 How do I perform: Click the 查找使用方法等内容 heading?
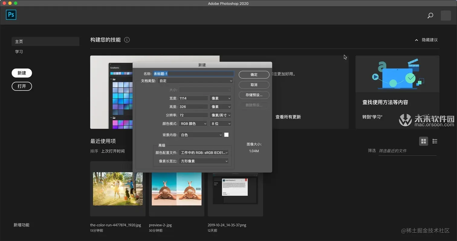[x=385, y=103]
